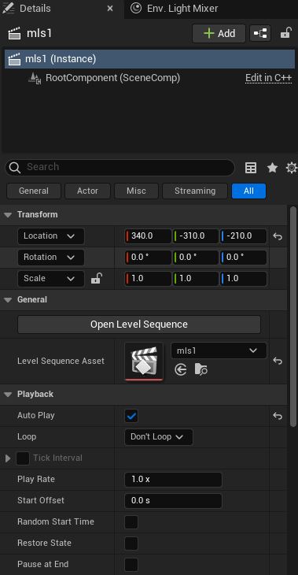The width and height of the screenshot is (298, 575).
Task: Reset Location to default arrow
Action: tap(278, 236)
